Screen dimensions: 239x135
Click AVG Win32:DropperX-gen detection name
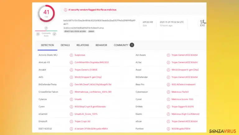pyautogui.click(x=88, y=77)
